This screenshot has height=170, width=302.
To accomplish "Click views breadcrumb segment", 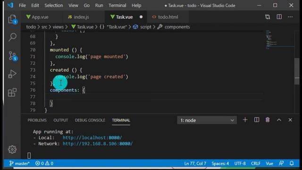I will (58, 27).
